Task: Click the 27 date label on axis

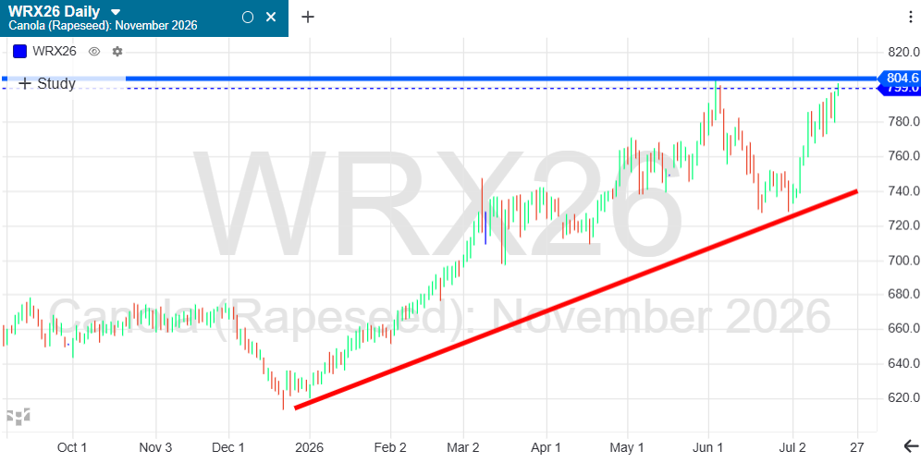Action: (x=857, y=447)
